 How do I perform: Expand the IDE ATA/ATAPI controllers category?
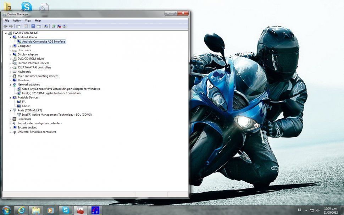10,67
